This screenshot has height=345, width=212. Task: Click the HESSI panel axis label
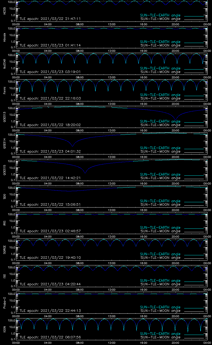(x=5, y=11)
